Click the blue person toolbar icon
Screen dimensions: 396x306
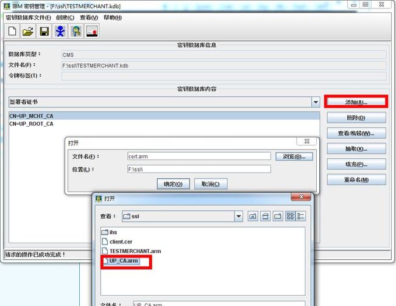coord(60,31)
